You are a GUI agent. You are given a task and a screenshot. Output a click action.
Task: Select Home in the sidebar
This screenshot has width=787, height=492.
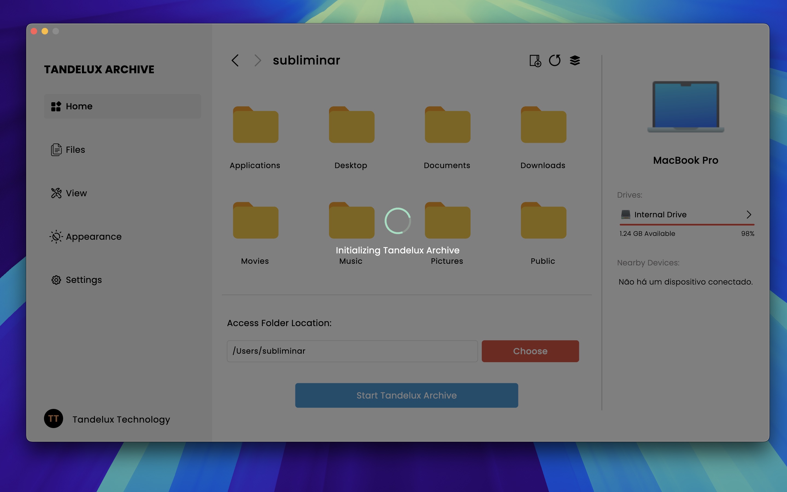tap(122, 106)
